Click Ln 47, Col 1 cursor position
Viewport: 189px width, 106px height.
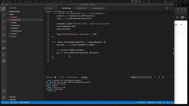(x=141, y=102)
